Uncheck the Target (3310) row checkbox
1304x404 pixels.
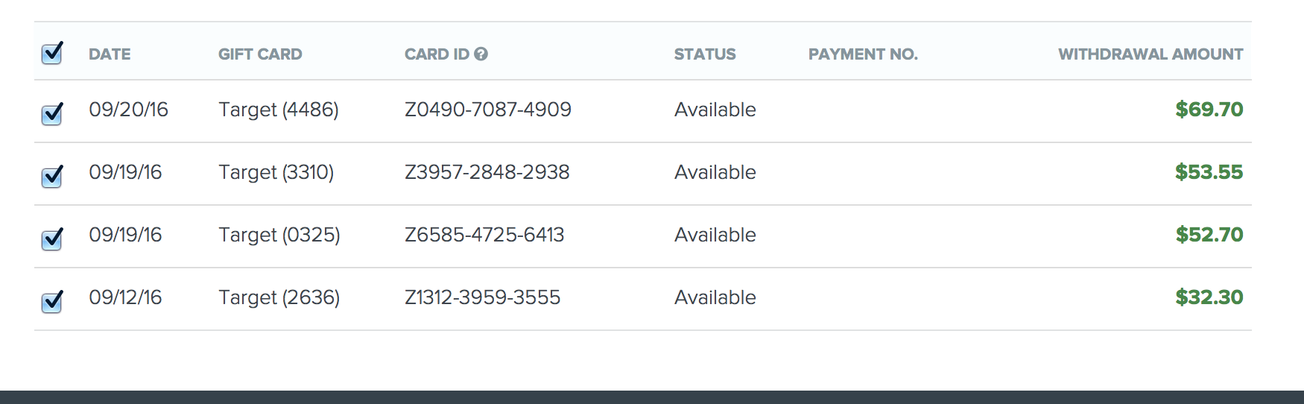(51, 177)
